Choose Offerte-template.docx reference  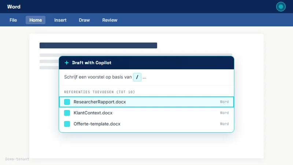click(x=146, y=124)
